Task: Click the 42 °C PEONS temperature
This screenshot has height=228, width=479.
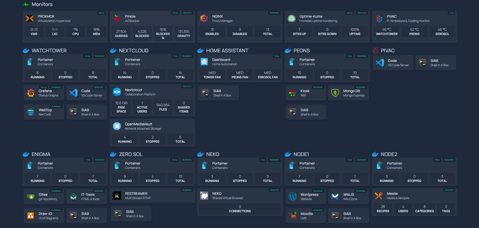Action: [414, 31]
